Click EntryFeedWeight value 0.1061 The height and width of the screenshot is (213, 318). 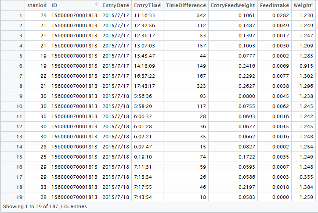[x=246, y=15]
